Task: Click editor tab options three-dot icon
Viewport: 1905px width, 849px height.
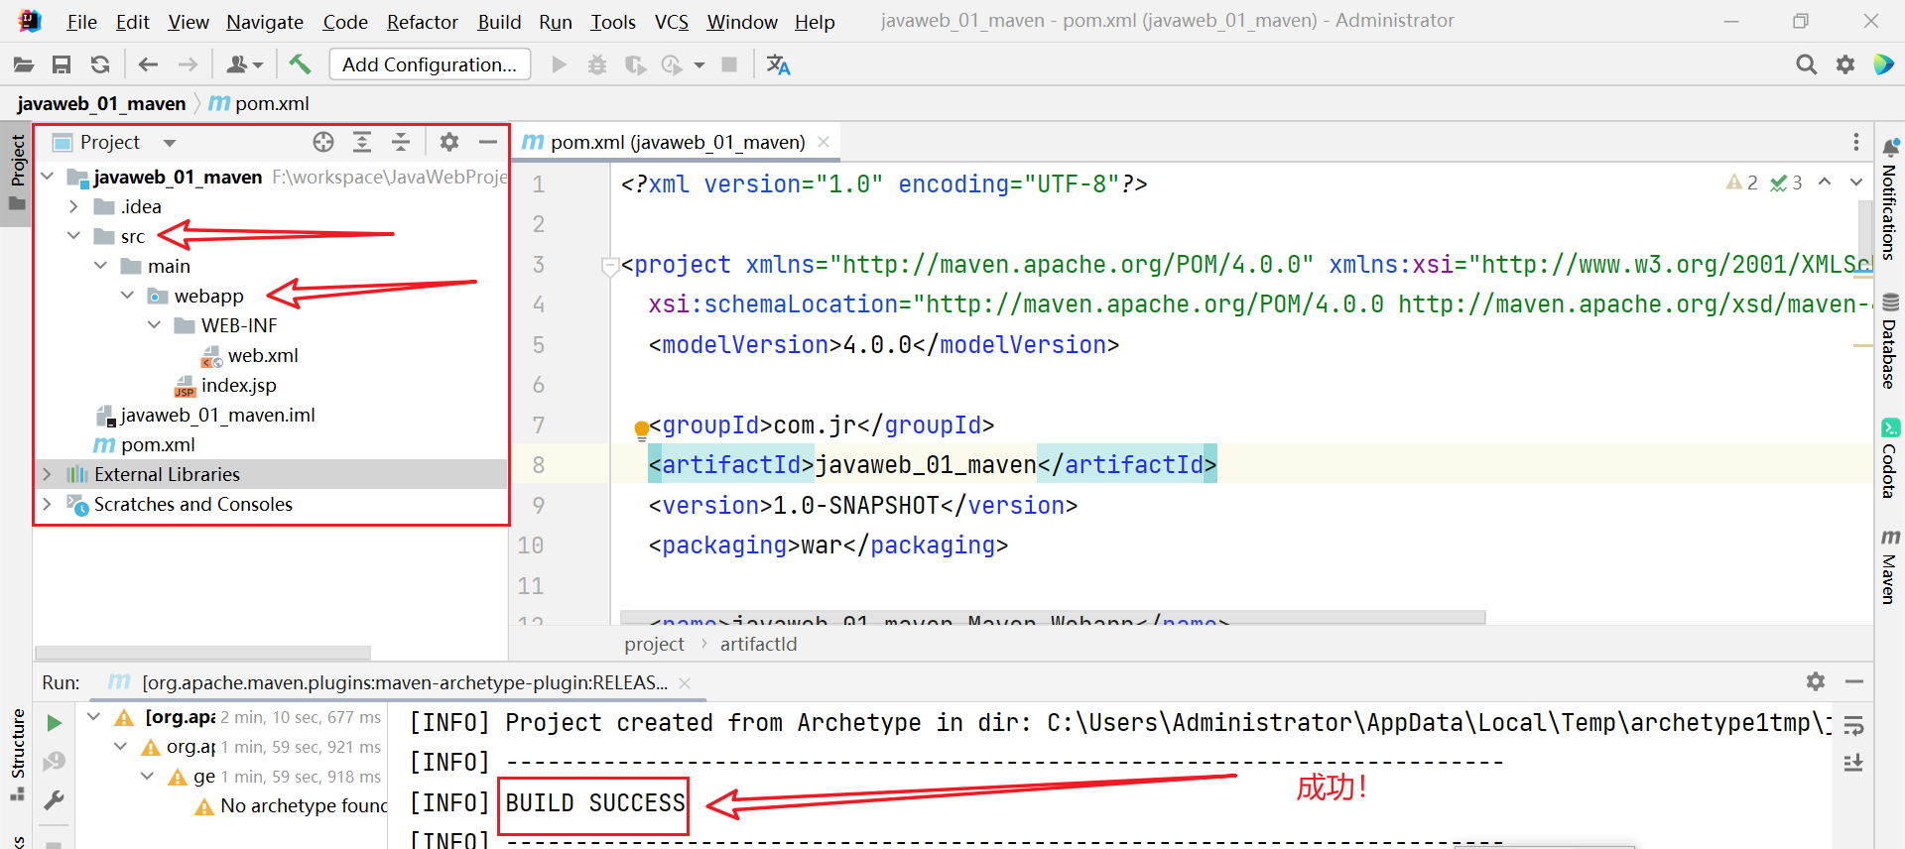Action: click(x=1856, y=142)
